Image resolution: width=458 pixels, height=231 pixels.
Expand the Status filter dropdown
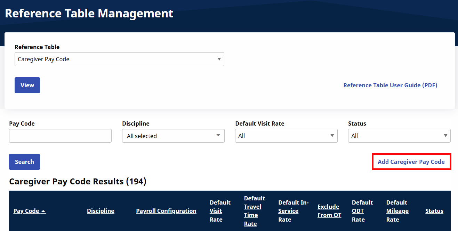399,136
